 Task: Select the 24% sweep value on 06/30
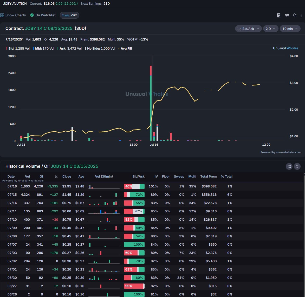click(181, 278)
